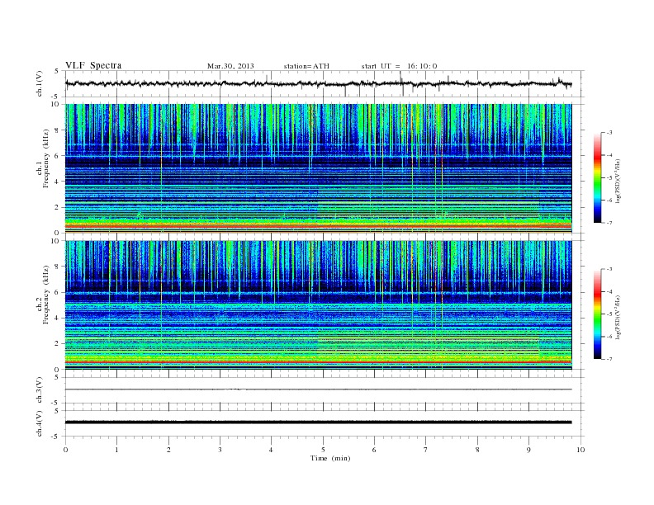
Task: Click the ch.1 'Frequency (kHz)' axis label
Action: tap(45, 158)
